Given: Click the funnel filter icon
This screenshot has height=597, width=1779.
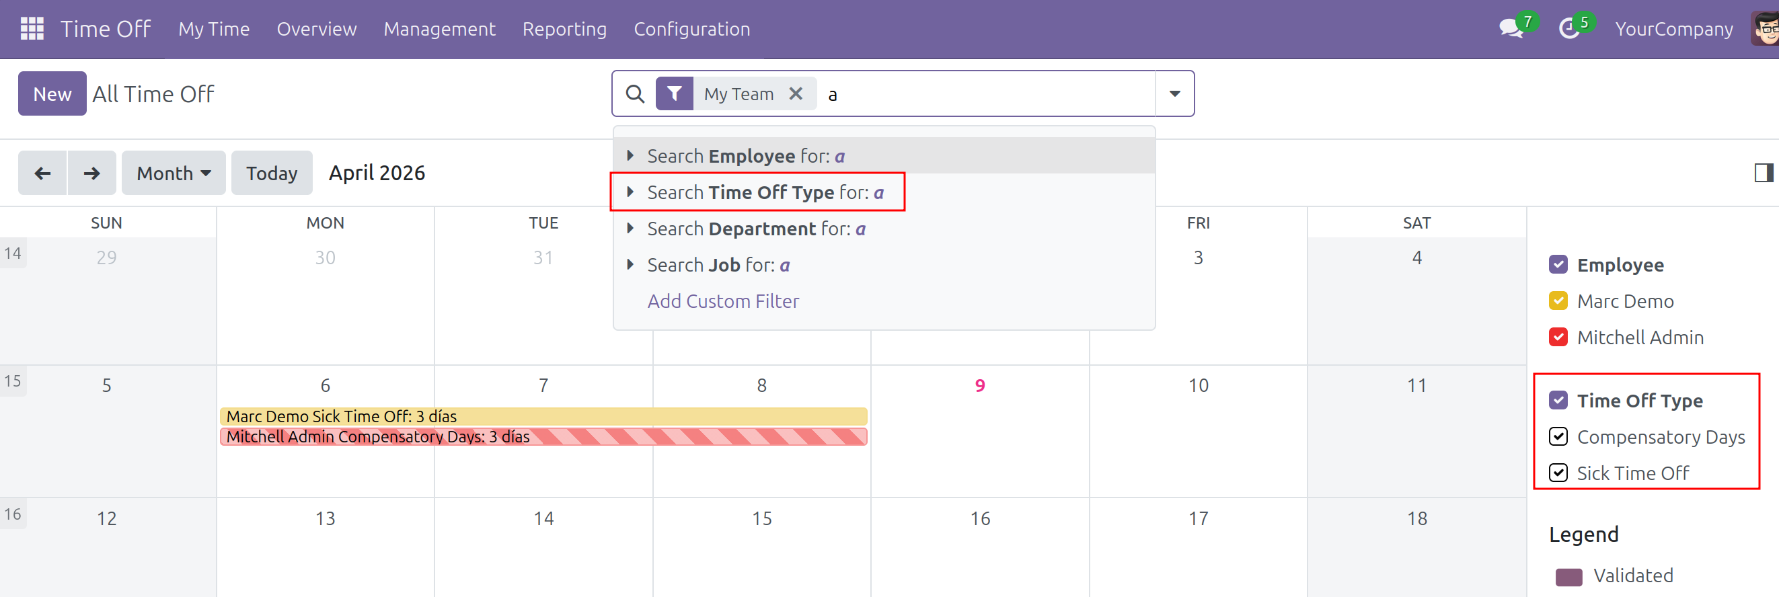Looking at the screenshot, I should point(674,94).
